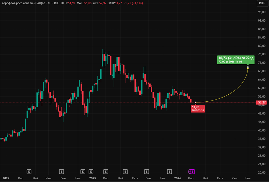Screen dimensions: 269x182
Task: Click the 44,00 price axis label
Action: (262, 122)
